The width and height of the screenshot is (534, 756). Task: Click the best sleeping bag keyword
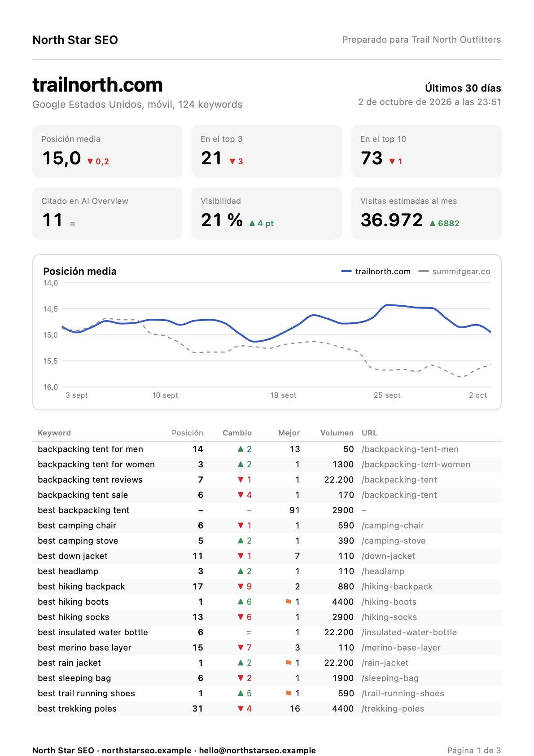[x=74, y=678]
